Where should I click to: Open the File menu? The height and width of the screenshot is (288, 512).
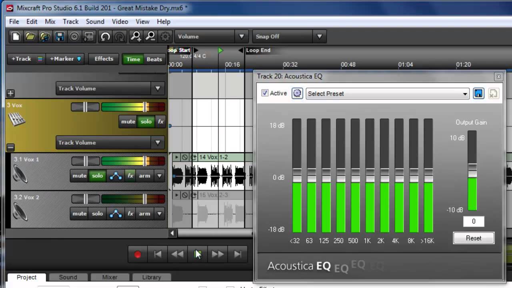coord(14,22)
